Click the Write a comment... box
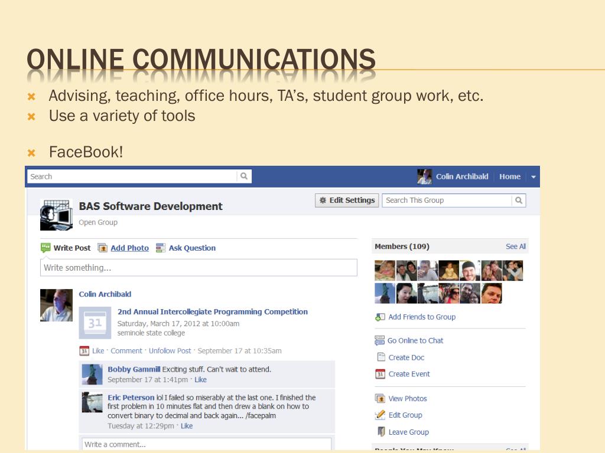This screenshot has height=453, width=605. point(206,444)
